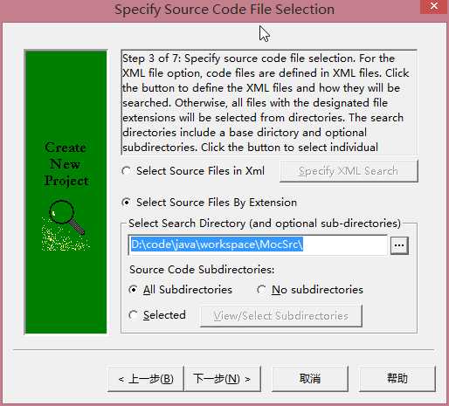Go back with 上一步(B) button
This screenshot has height=406, width=449.
point(146,379)
